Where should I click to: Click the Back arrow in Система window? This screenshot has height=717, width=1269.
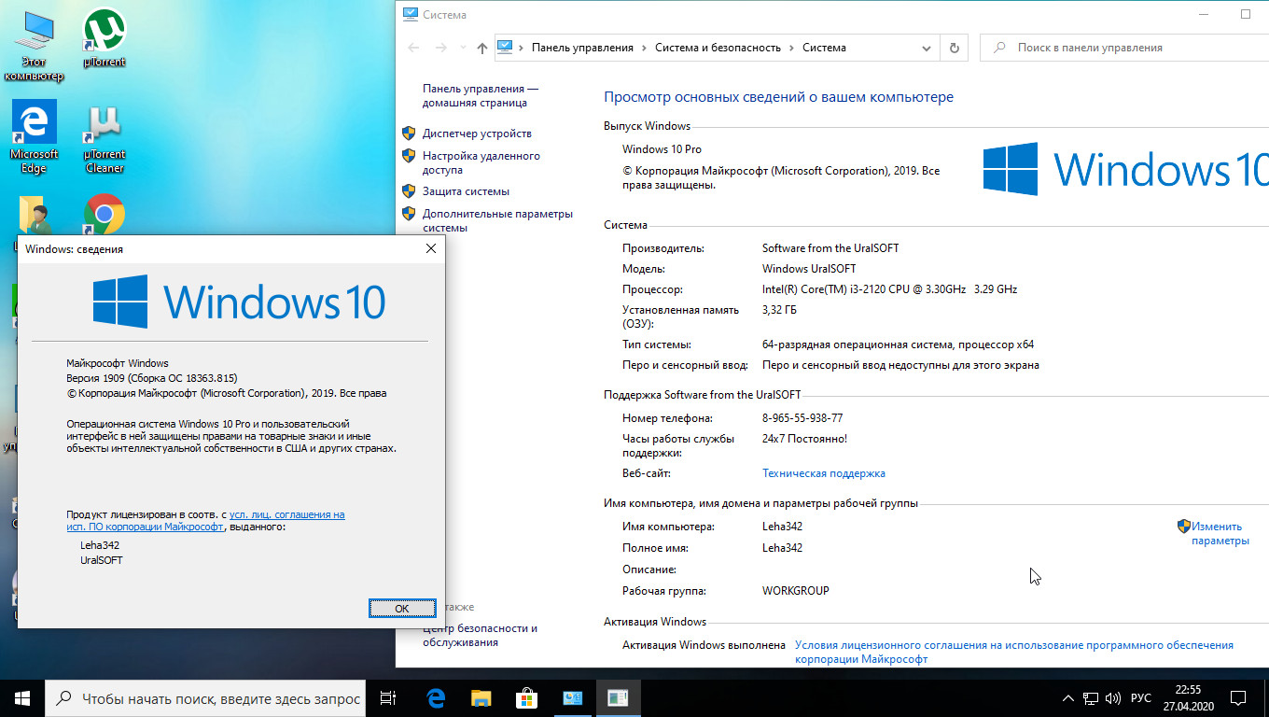click(414, 48)
